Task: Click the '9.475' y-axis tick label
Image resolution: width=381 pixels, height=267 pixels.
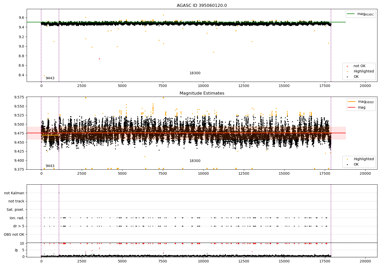Action: (19, 133)
